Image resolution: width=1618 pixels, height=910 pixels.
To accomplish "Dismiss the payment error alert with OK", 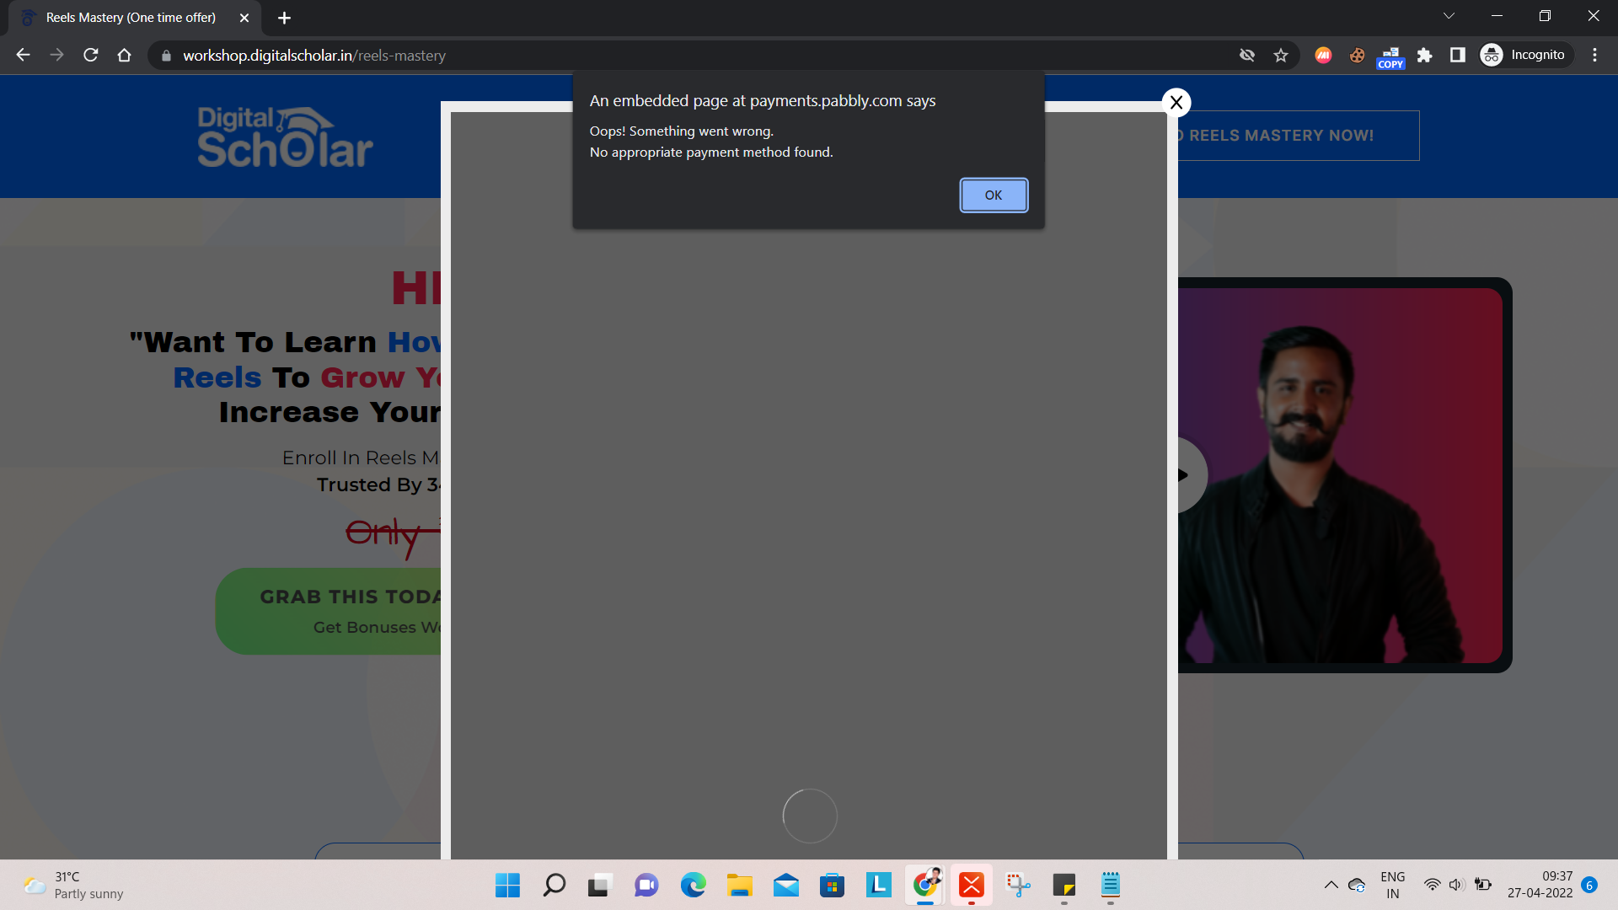I will pyautogui.click(x=994, y=195).
